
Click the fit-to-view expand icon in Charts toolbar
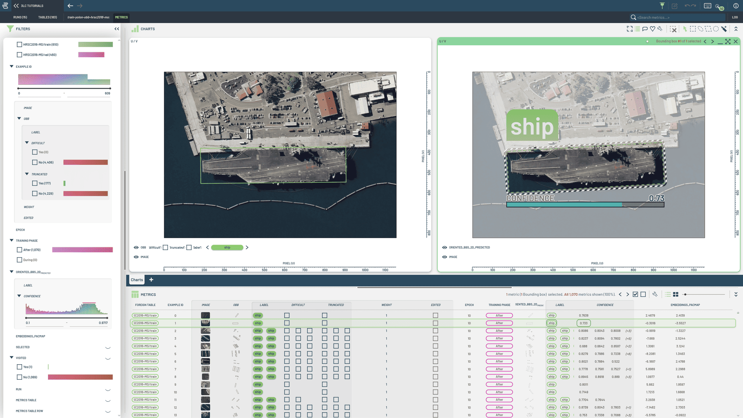click(x=630, y=29)
